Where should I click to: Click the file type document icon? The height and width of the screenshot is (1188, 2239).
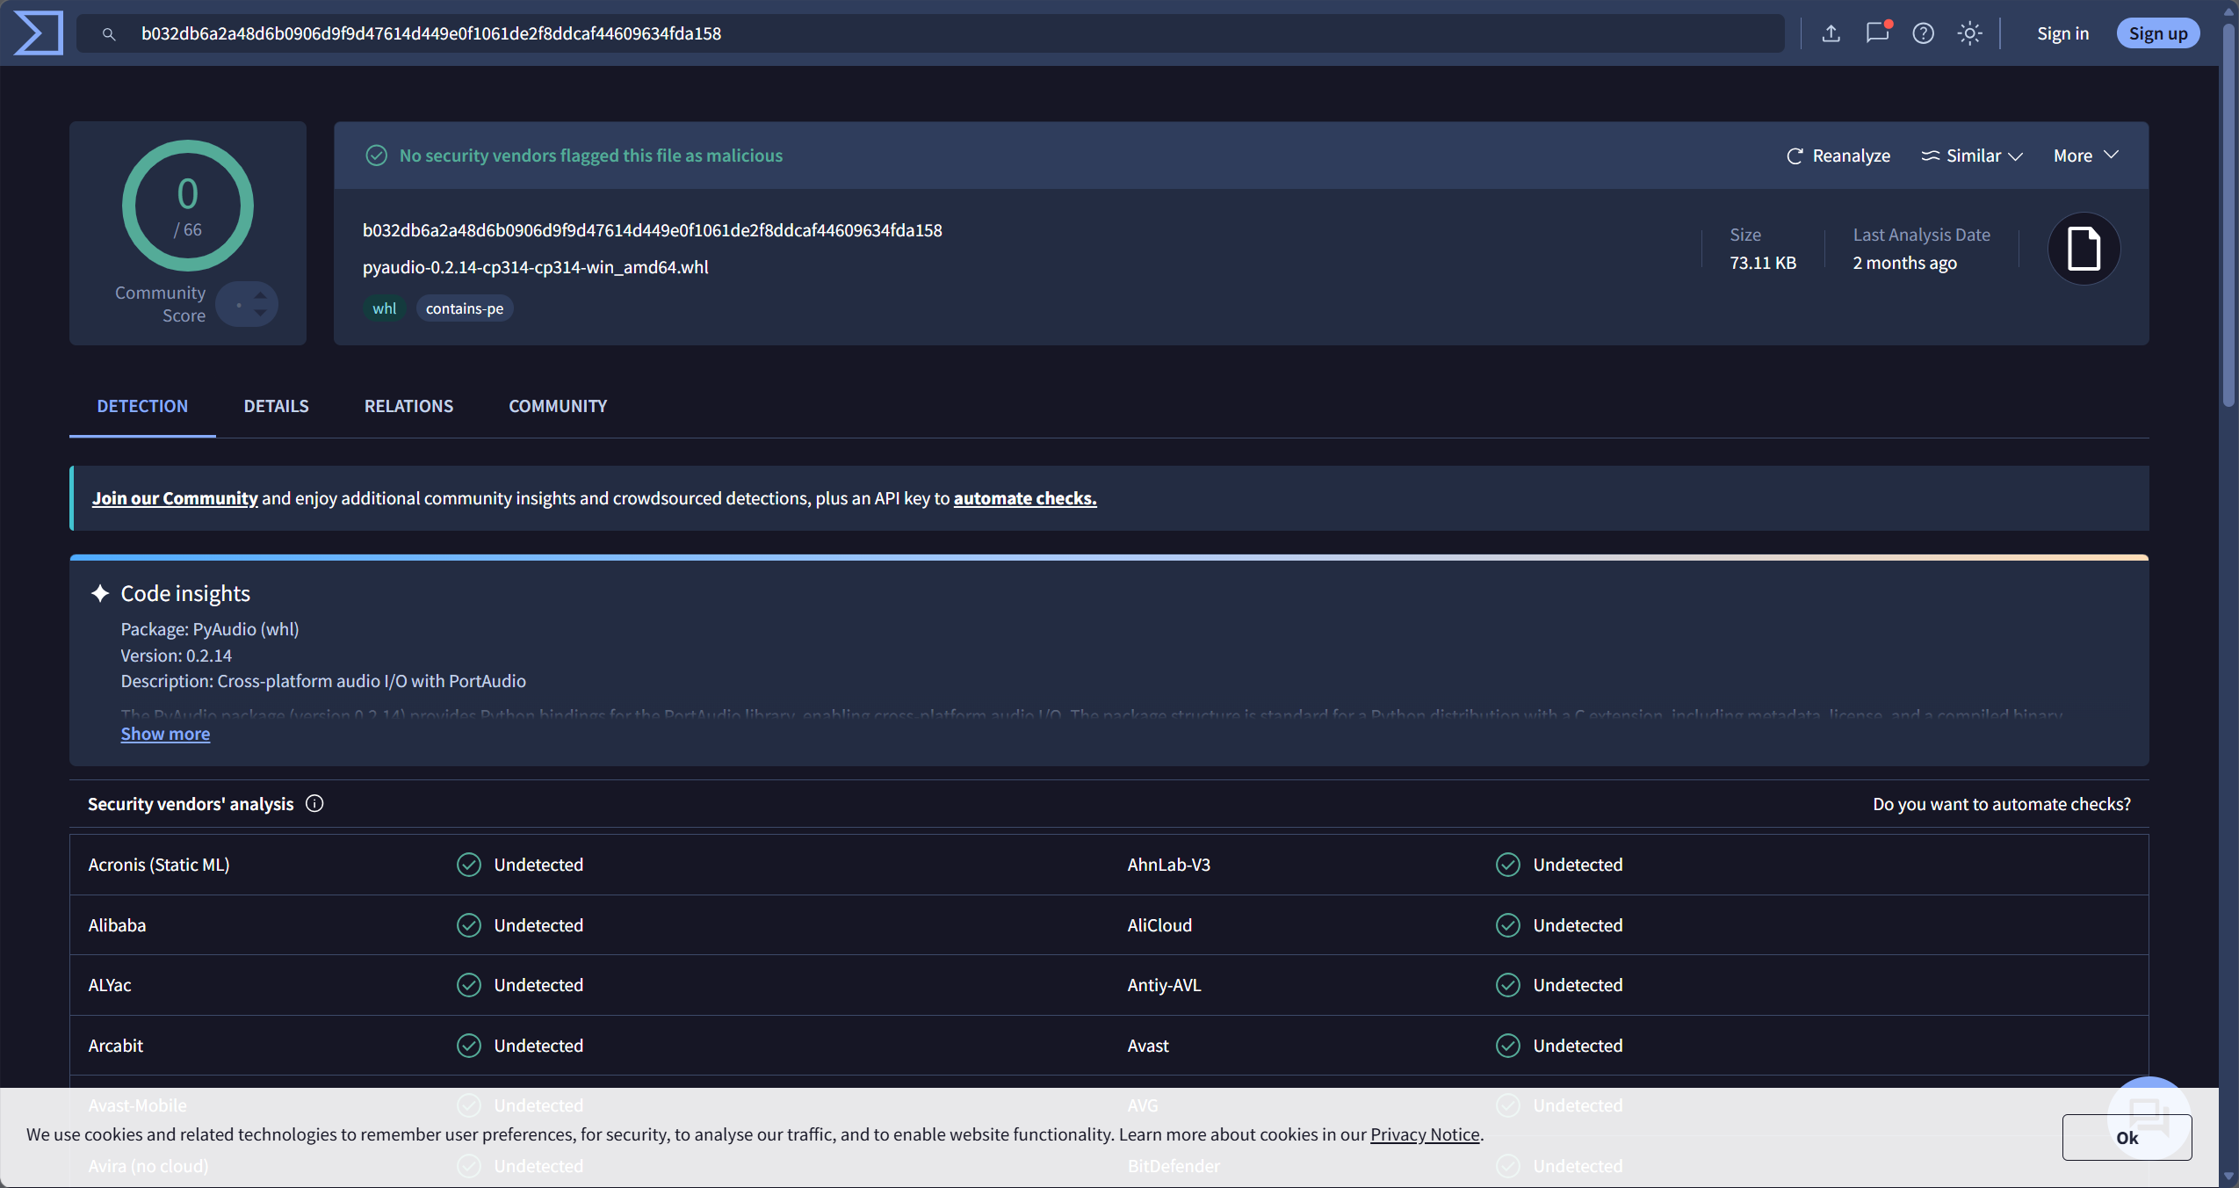tap(2084, 249)
